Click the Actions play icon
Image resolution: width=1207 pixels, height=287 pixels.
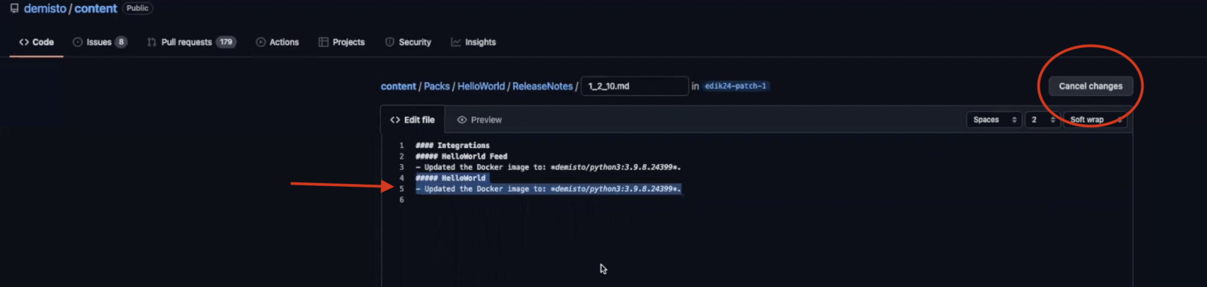(x=261, y=42)
